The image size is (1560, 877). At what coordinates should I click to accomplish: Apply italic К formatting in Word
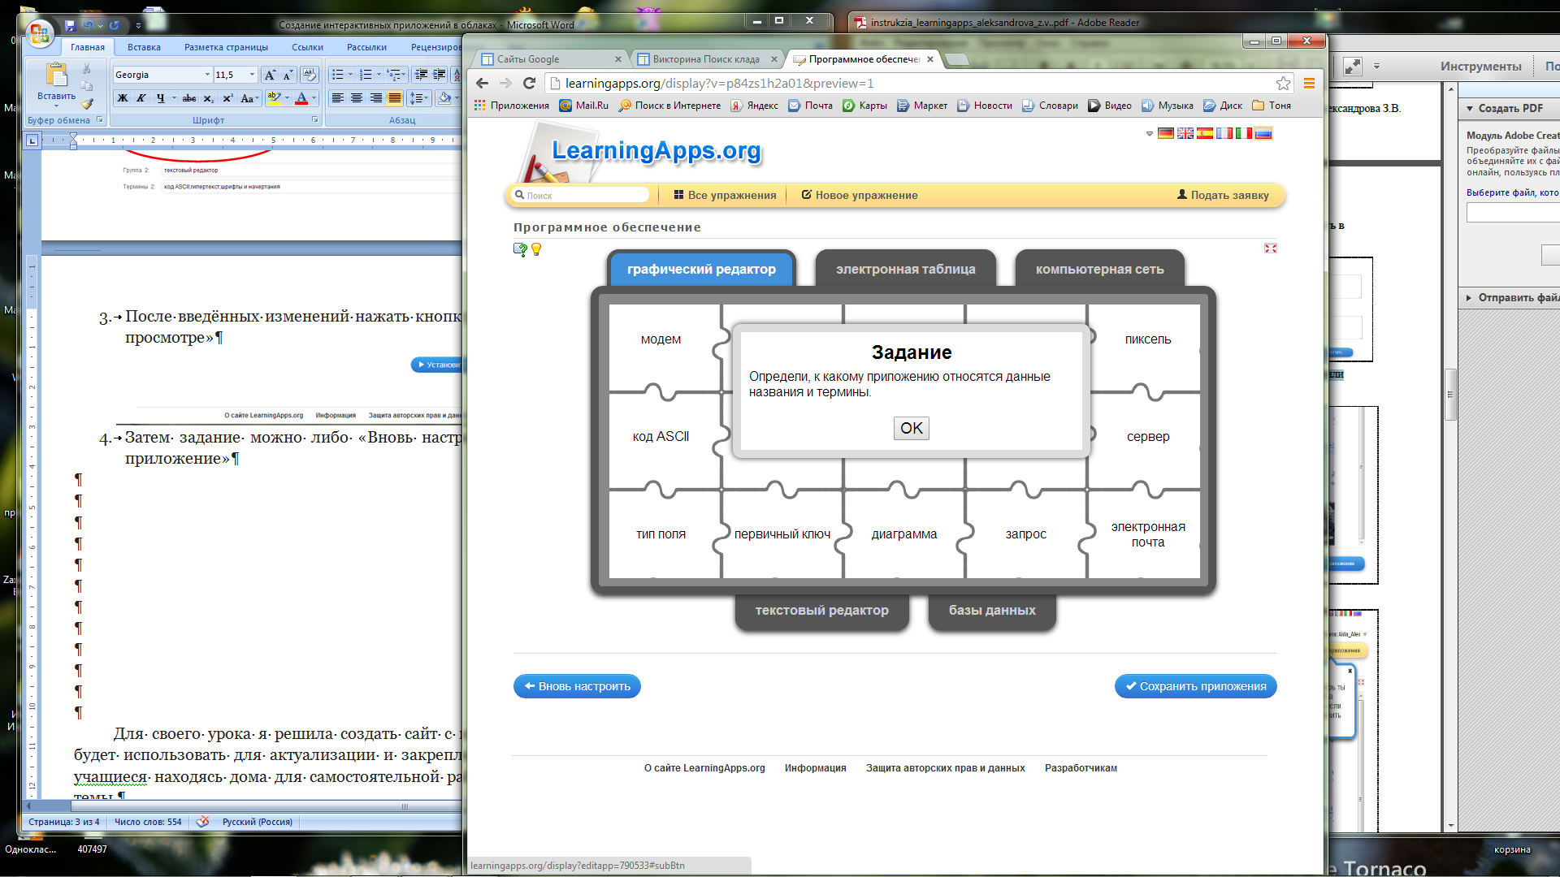[141, 98]
